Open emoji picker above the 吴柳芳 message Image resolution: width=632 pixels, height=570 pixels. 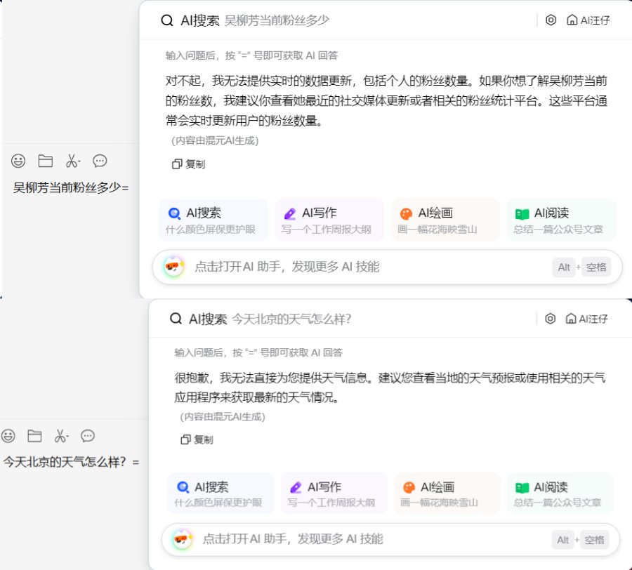click(18, 161)
